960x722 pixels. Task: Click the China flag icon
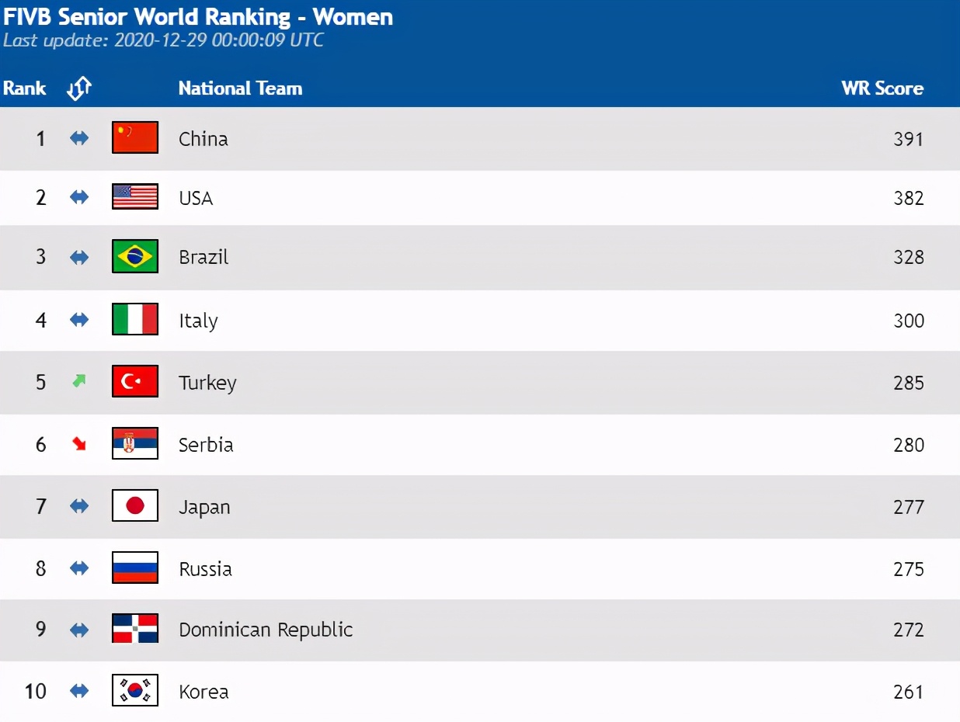coord(135,137)
